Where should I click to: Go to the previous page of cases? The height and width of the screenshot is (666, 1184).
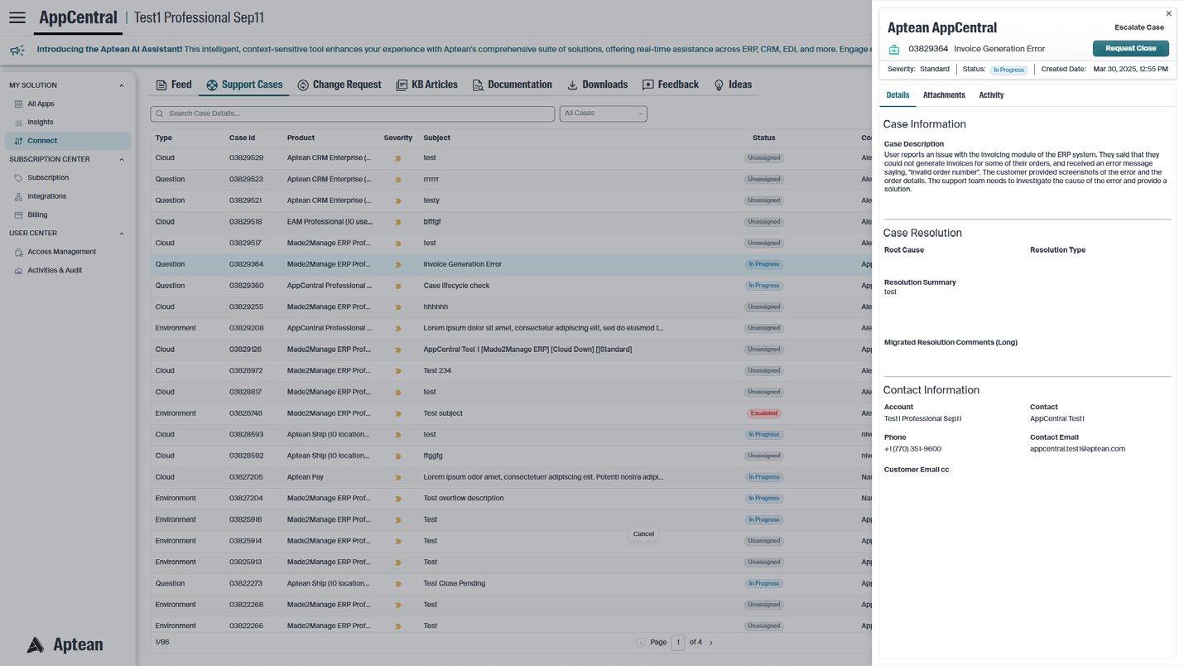click(x=640, y=643)
